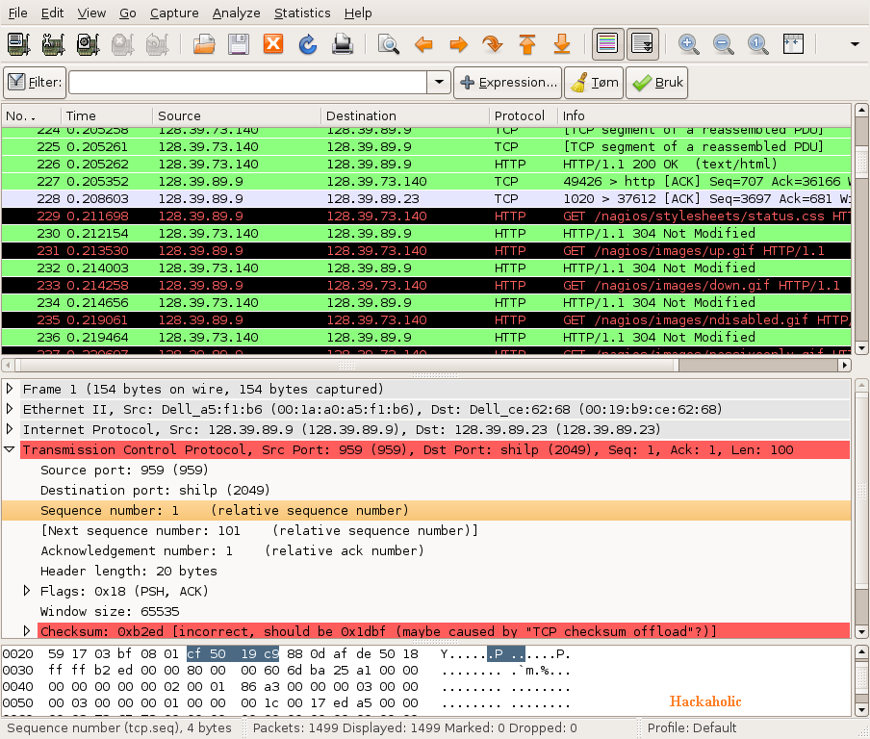The height and width of the screenshot is (739, 870).
Task: Save the capture file icon
Action: [239, 44]
